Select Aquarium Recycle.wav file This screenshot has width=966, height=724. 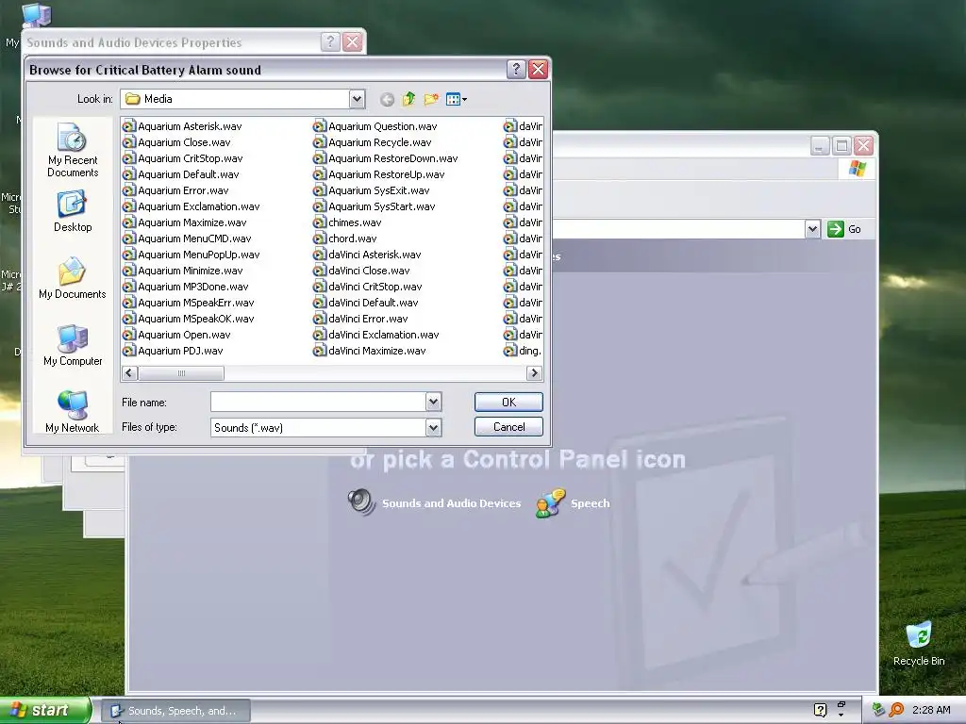373,142
